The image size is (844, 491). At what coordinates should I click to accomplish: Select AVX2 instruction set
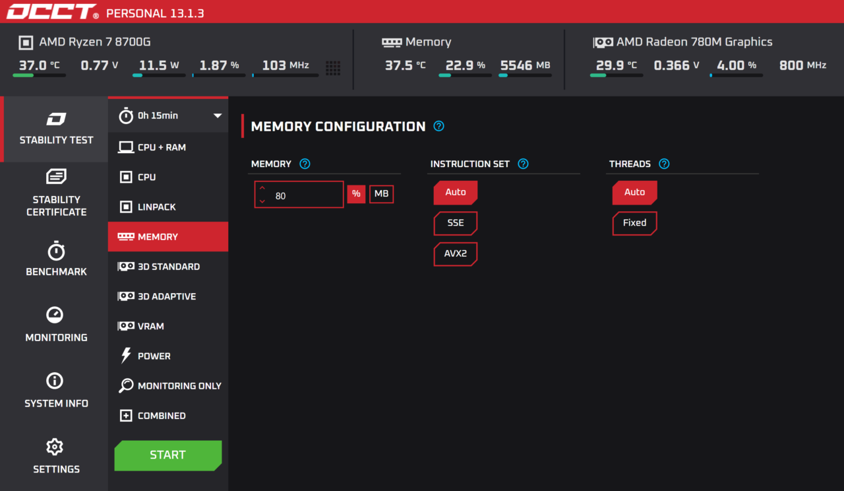click(456, 253)
